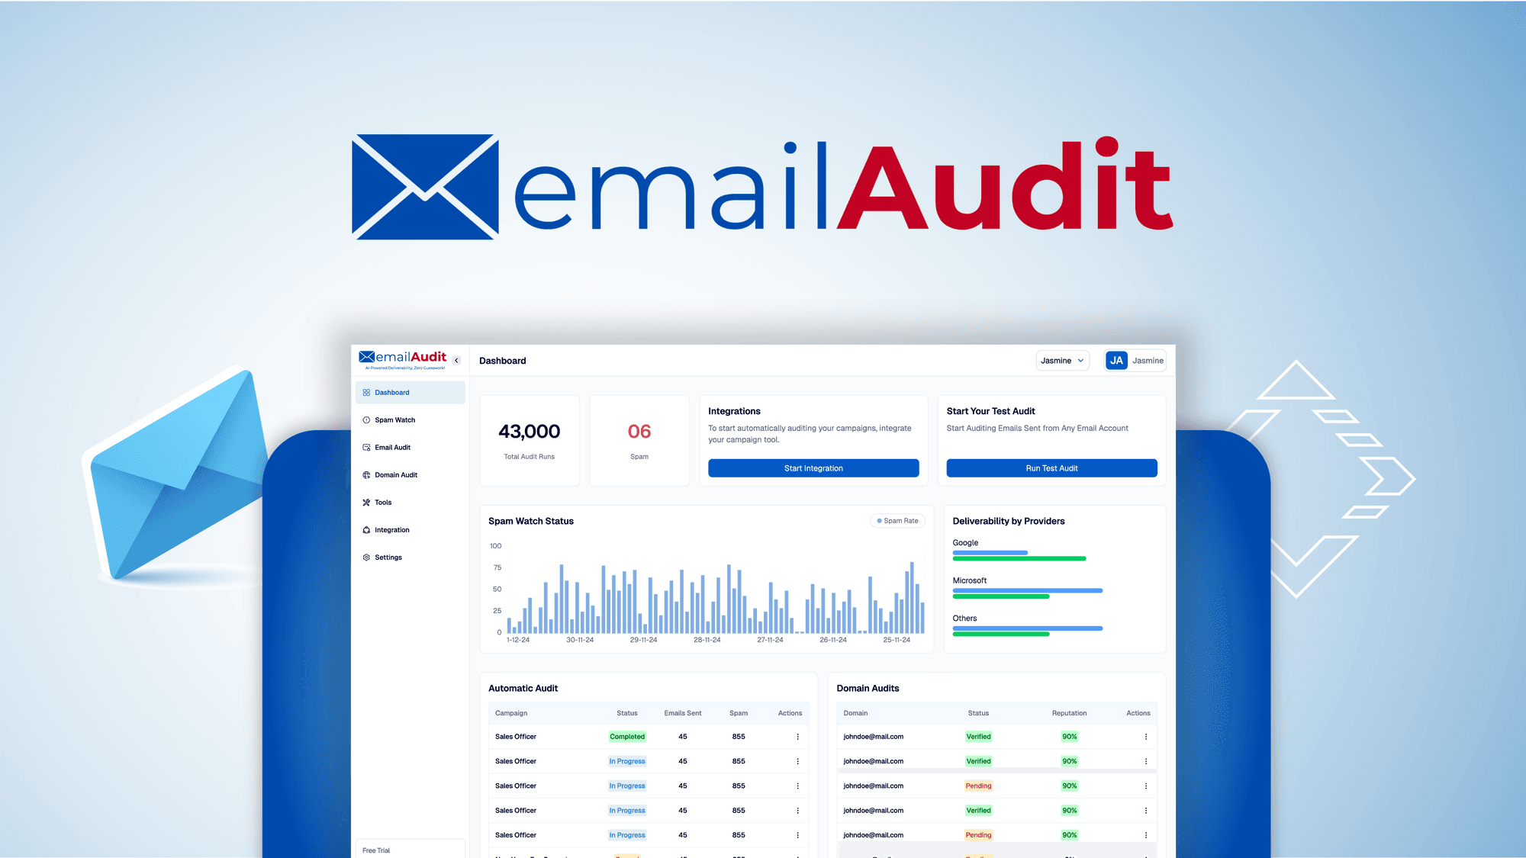
Task: Click the Automatic Audit heading
Action: [523, 688]
